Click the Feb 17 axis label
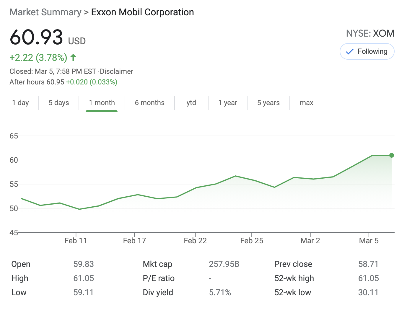The height and width of the screenshot is (310, 407). tap(135, 241)
